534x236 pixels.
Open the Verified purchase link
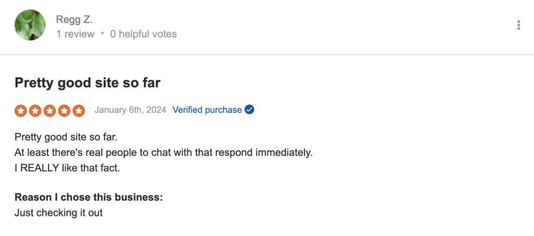coord(207,110)
